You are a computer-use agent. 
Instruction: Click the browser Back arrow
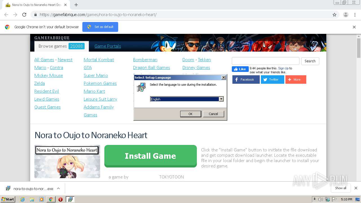coord(6,15)
